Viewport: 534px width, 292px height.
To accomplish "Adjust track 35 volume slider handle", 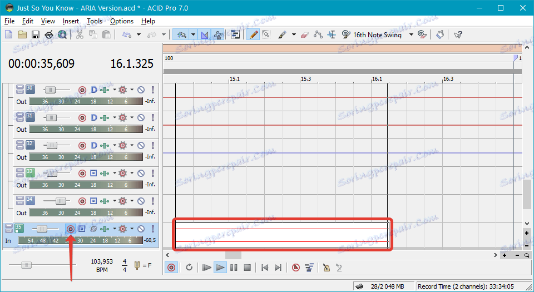I will (x=42, y=229).
